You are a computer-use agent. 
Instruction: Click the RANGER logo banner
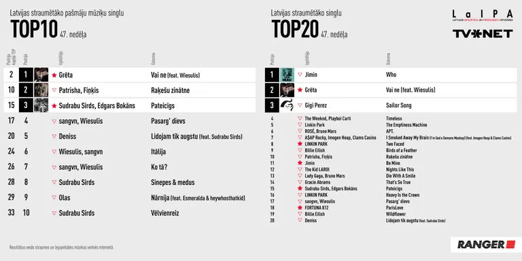[x=486, y=245]
